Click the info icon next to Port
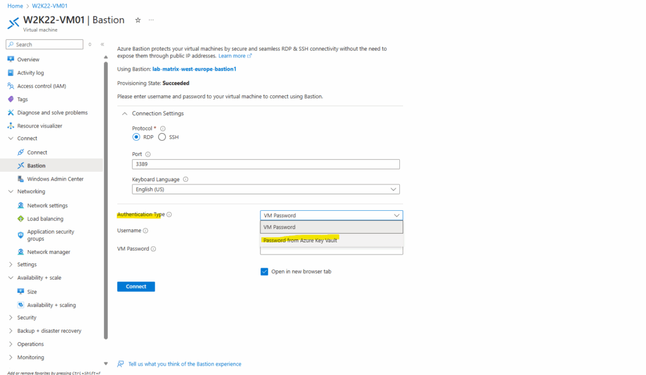 pyautogui.click(x=148, y=154)
